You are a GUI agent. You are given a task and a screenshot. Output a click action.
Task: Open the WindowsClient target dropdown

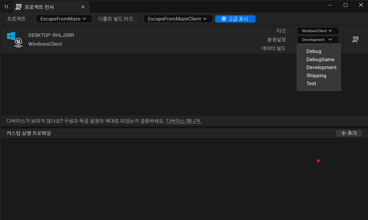pyautogui.click(x=318, y=31)
